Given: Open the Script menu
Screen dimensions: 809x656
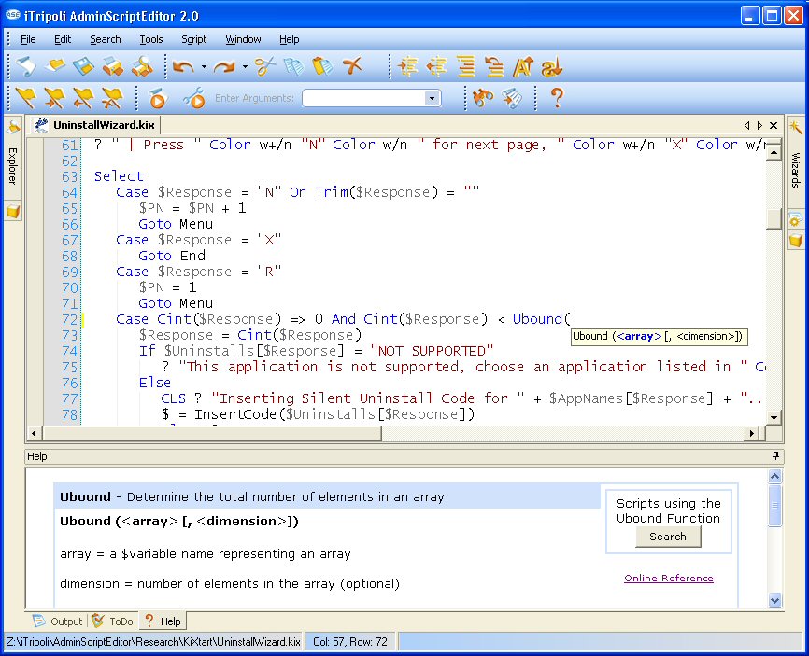Looking at the screenshot, I should point(194,39).
